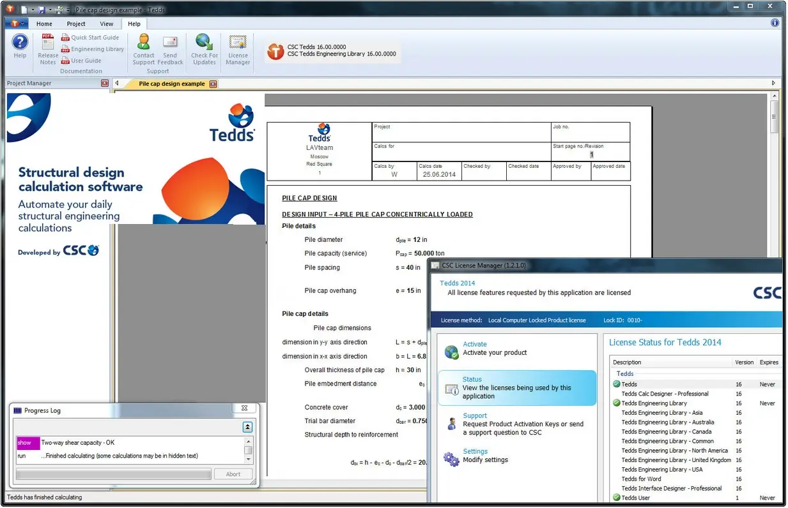Select the Status option in License Manager
The width and height of the screenshot is (788, 508).
click(517, 388)
